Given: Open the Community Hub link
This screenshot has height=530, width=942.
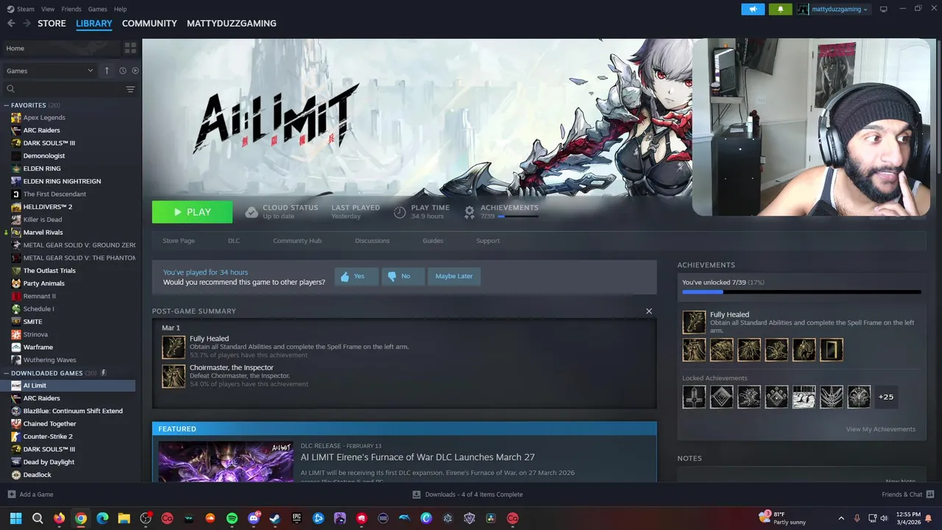Looking at the screenshot, I should [297, 241].
